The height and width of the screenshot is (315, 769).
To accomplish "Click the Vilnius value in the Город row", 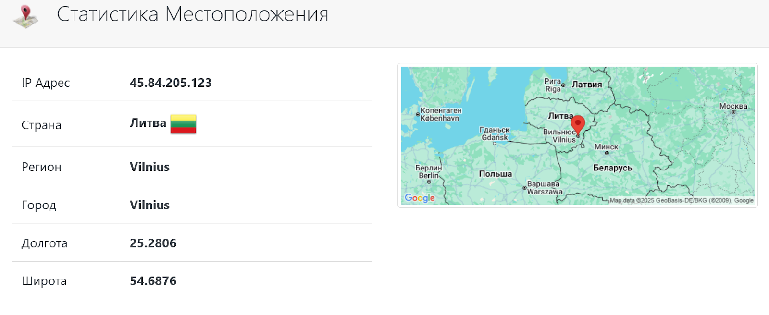I will coord(149,205).
